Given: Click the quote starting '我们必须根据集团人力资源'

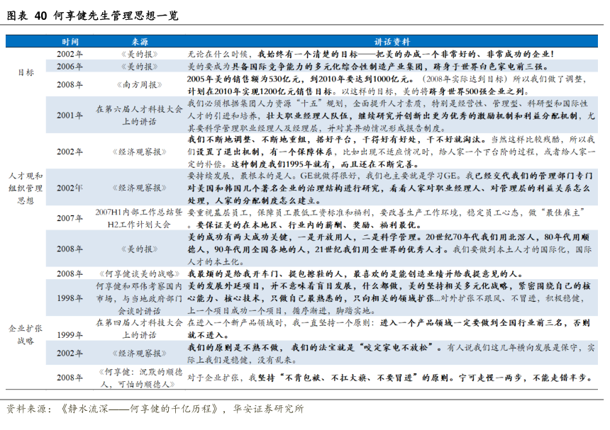Looking at the screenshot, I should [x=391, y=115].
